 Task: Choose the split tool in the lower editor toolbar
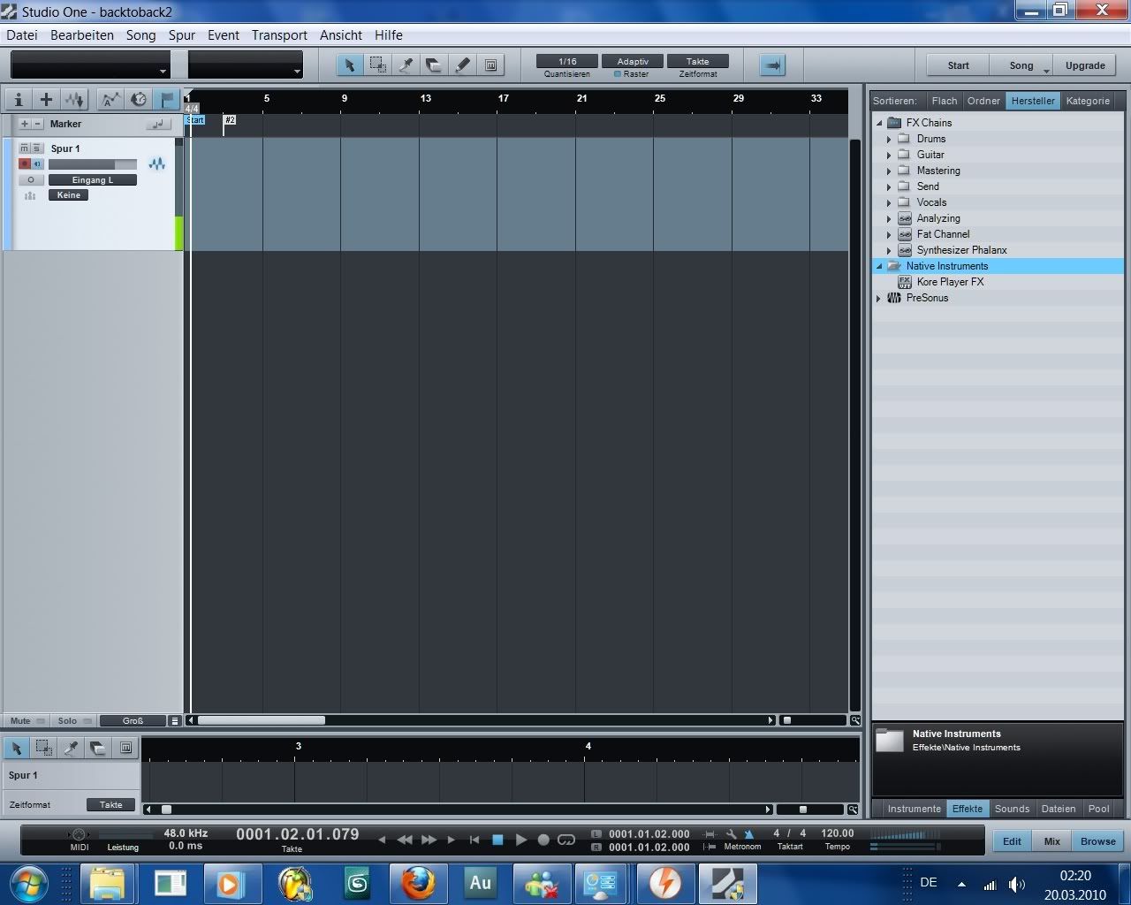pos(71,748)
